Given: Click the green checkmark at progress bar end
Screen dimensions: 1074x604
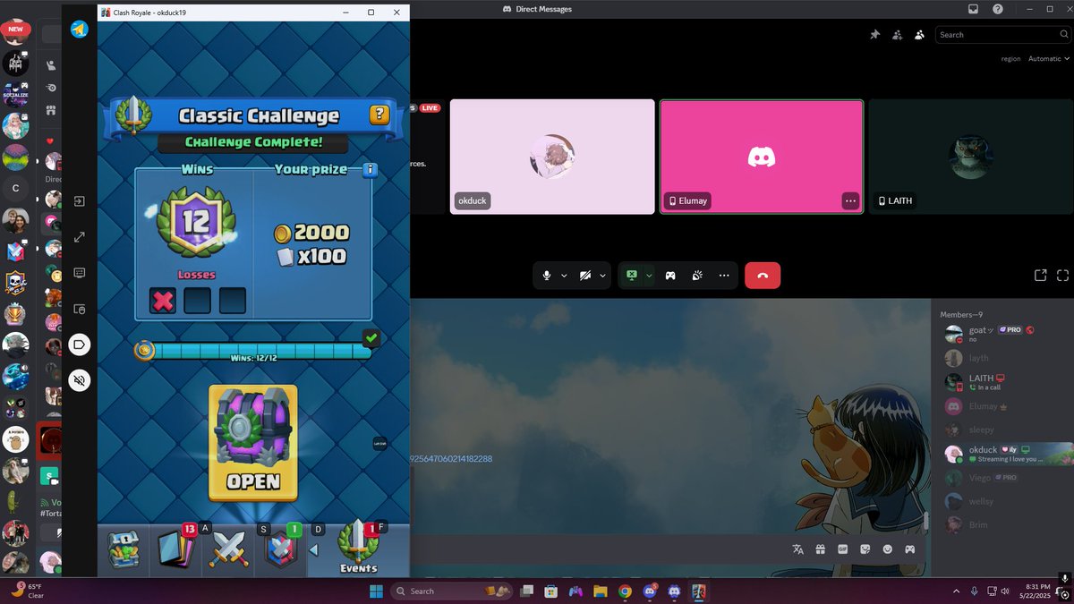Looking at the screenshot, I should (371, 338).
